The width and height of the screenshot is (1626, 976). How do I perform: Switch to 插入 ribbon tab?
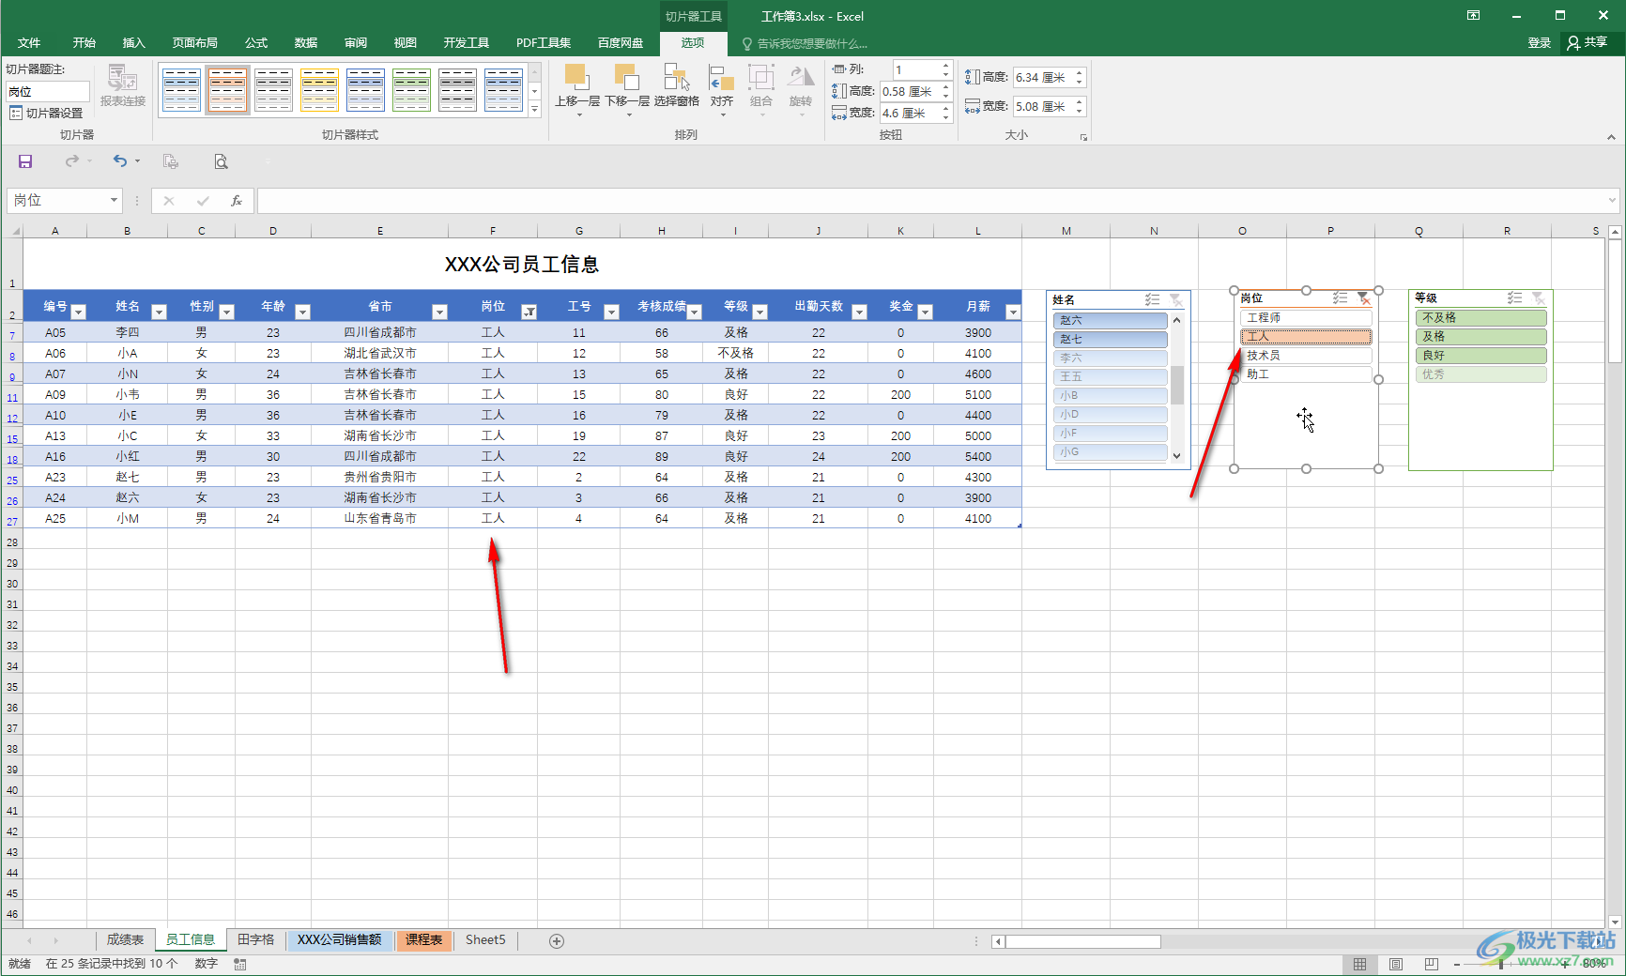[x=134, y=43]
